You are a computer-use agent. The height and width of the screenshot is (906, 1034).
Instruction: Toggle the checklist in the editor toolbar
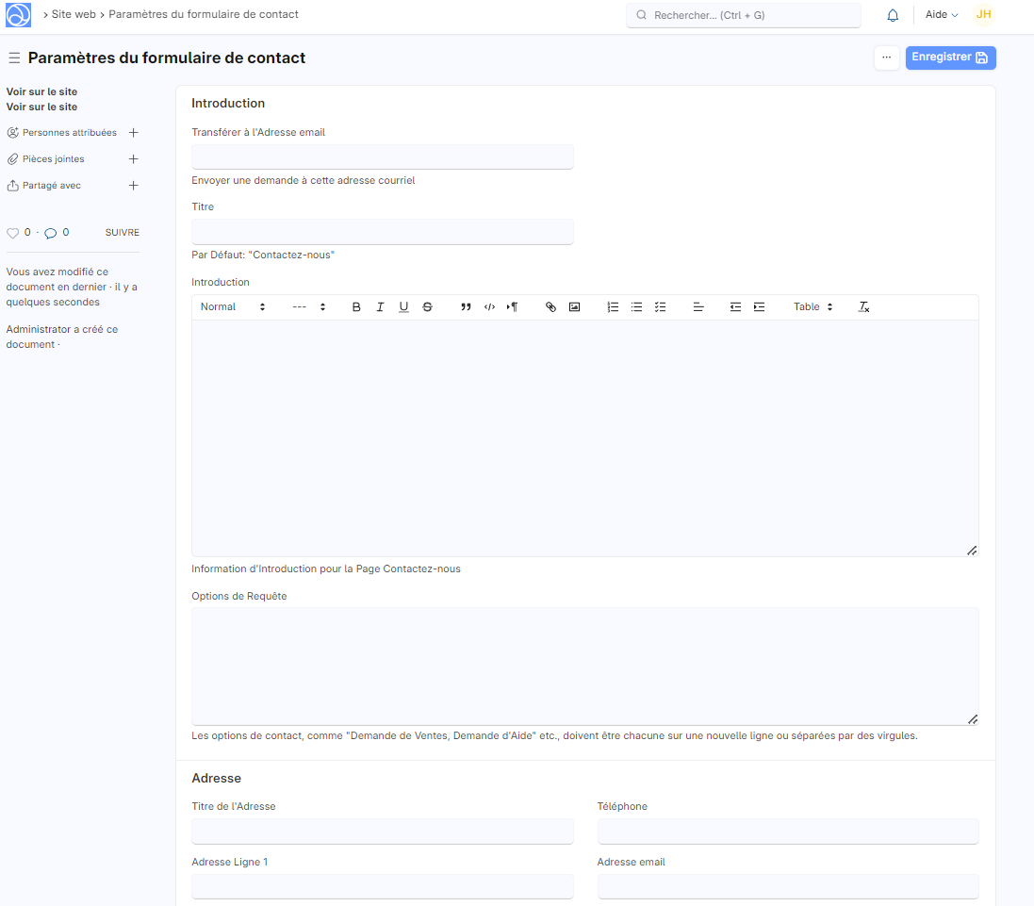coord(660,307)
